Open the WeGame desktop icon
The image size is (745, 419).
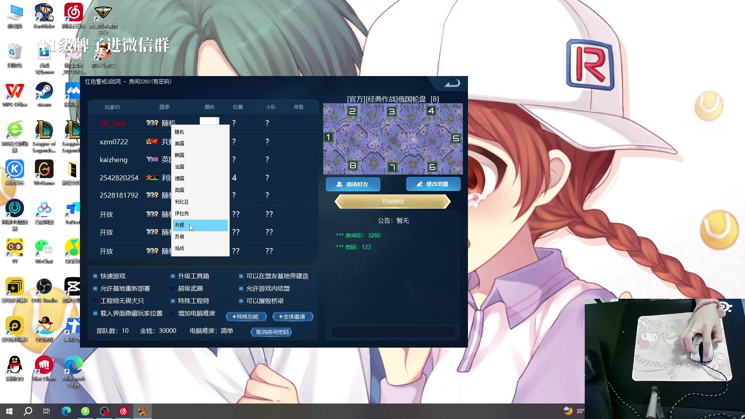(x=44, y=172)
